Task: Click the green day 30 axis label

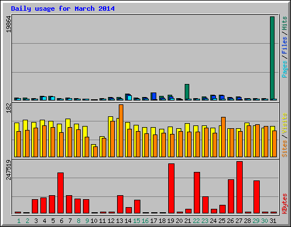Action: pyautogui.click(x=264, y=221)
